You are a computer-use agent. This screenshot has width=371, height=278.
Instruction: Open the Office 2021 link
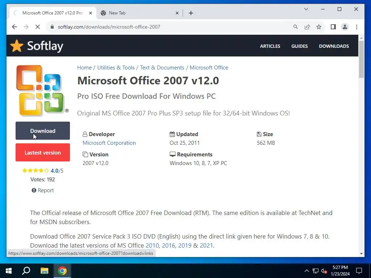pyautogui.click(x=206, y=245)
